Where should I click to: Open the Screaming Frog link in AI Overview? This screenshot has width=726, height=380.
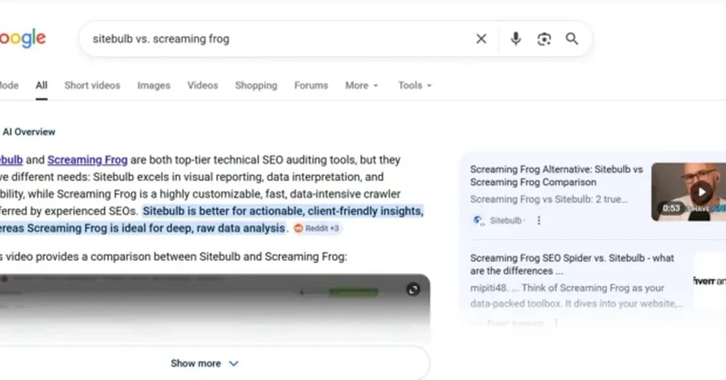point(87,159)
